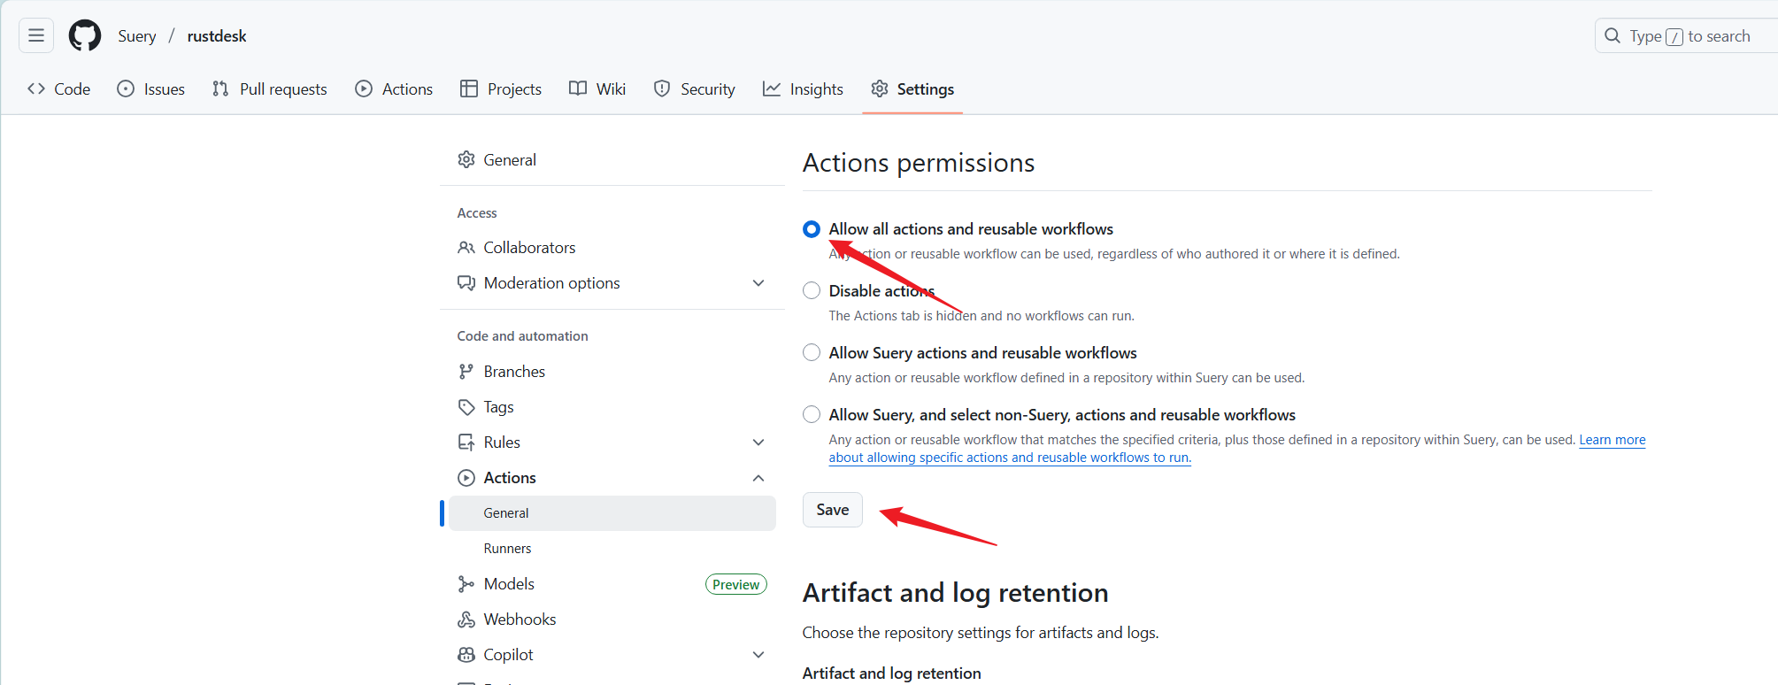
Task: Click the Security tab label
Action: coord(708,89)
